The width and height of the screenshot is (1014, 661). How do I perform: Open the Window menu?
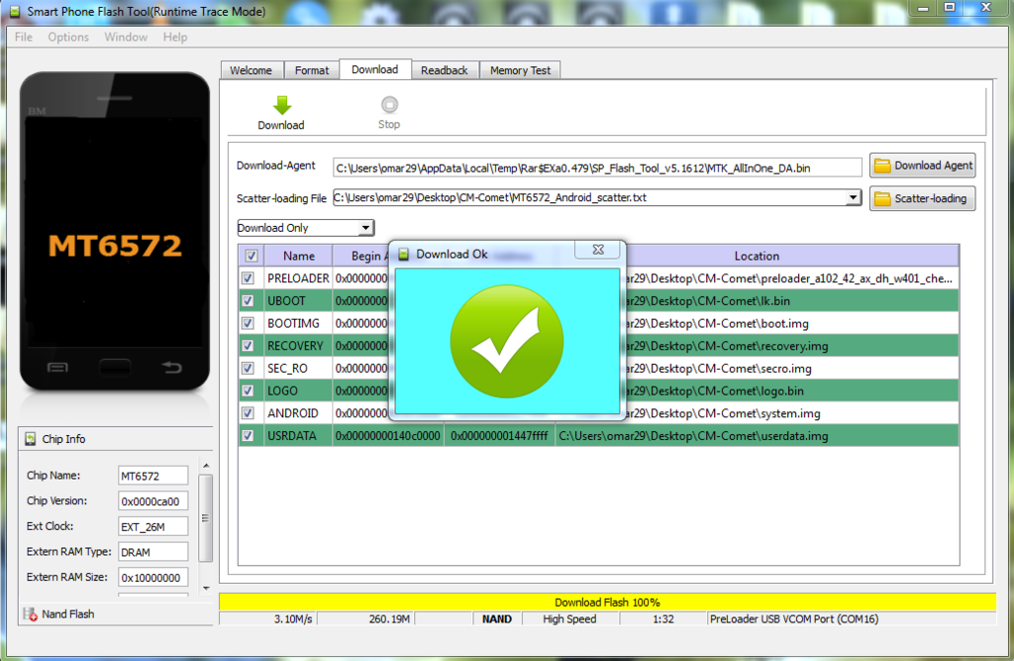(126, 37)
